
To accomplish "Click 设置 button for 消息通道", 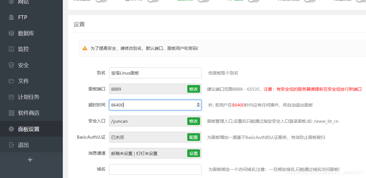I will point(194,153).
